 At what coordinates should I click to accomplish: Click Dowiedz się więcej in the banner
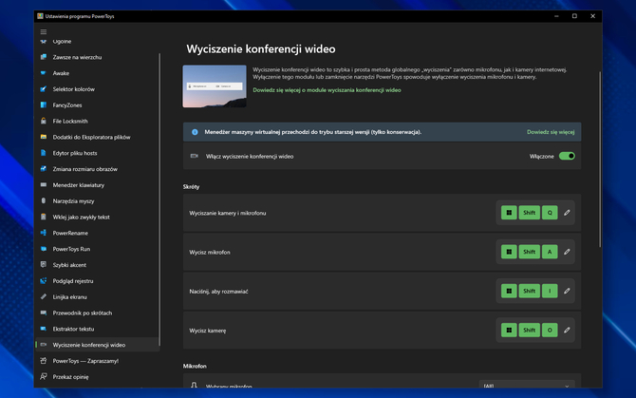click(551, 132)
